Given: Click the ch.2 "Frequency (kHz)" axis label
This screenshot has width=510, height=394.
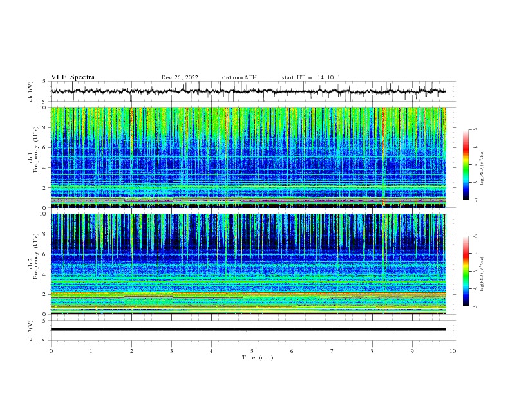Looking at the screenshot, I should click(36, 256).
